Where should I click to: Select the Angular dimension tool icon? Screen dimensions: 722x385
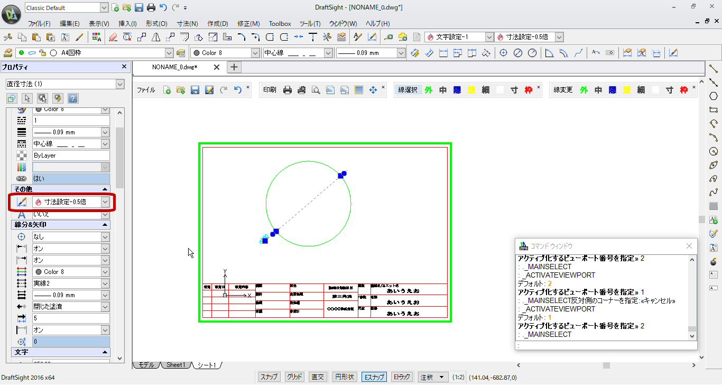pyautogui.click(x=549, y=53)
